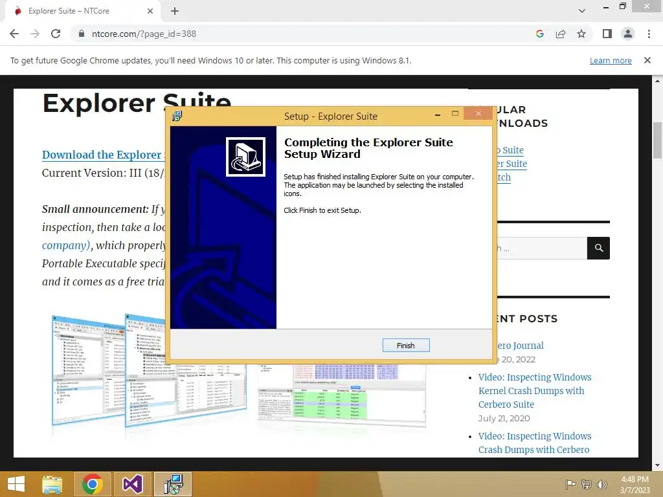Open the Video: Inspecting Windows Kernel Crash Dumps post
This screenshot has height=497, width=663.
(535, 390)
